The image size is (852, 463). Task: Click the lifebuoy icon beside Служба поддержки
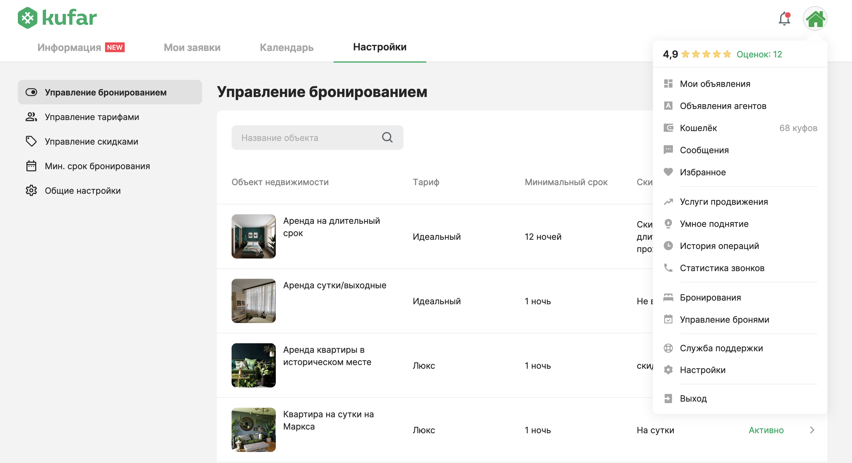point(668,348)
